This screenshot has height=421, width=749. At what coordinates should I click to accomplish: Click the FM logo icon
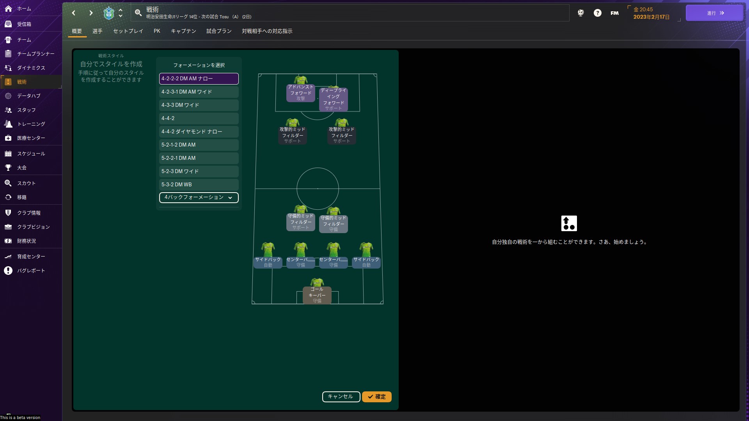point(614,13)
